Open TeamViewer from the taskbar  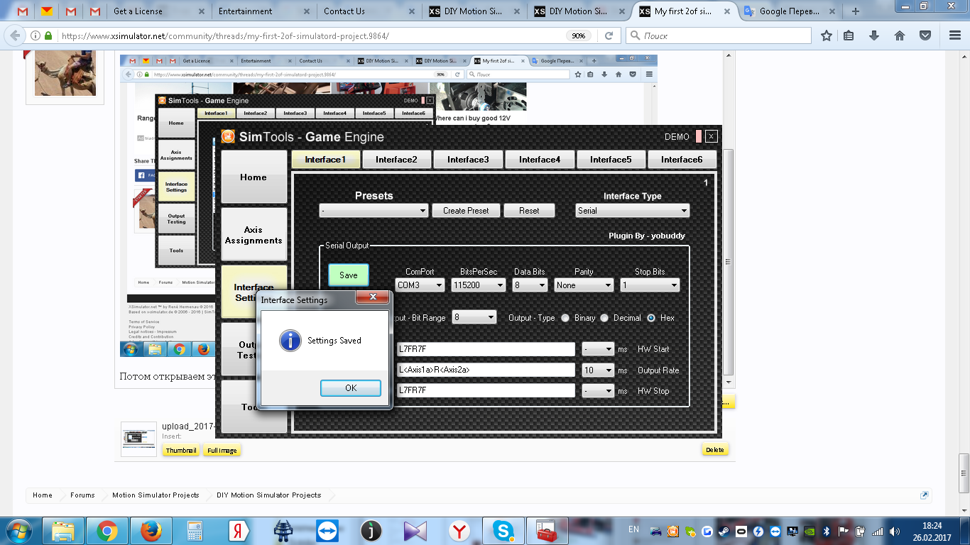[327, 531]
